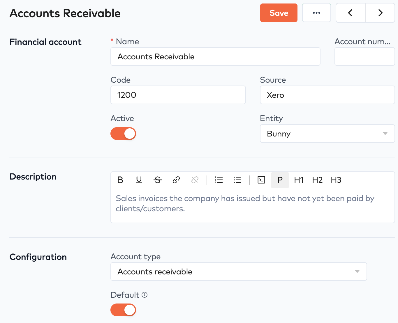The width and height of the screenshot is (398, 323).
Task: Select paragraph style P
Action: [x=280, y=180]
